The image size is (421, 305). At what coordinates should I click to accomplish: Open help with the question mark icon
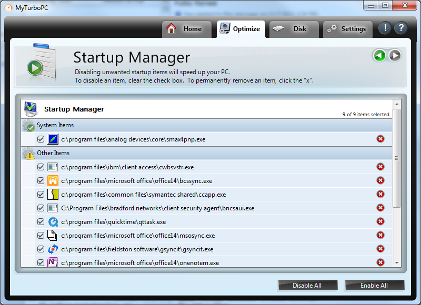click(x=401, y=28)
